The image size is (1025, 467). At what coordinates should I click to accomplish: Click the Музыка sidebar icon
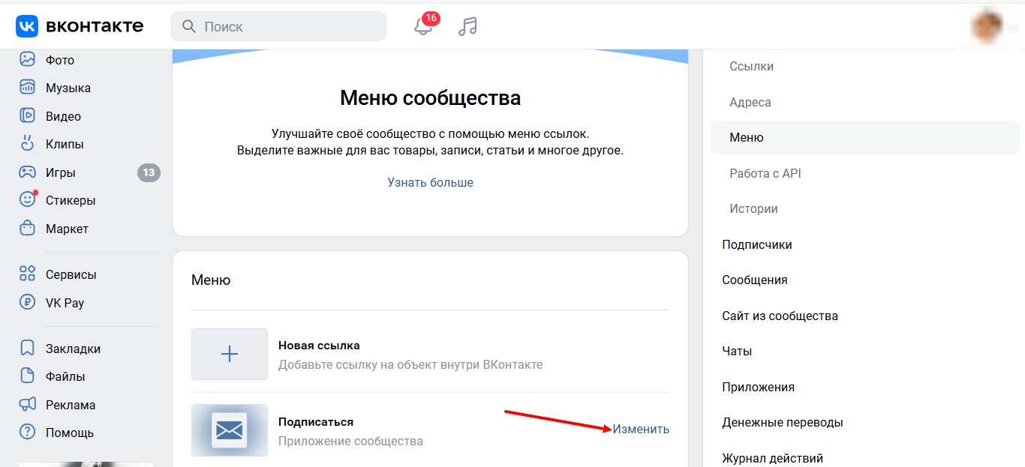27,88
